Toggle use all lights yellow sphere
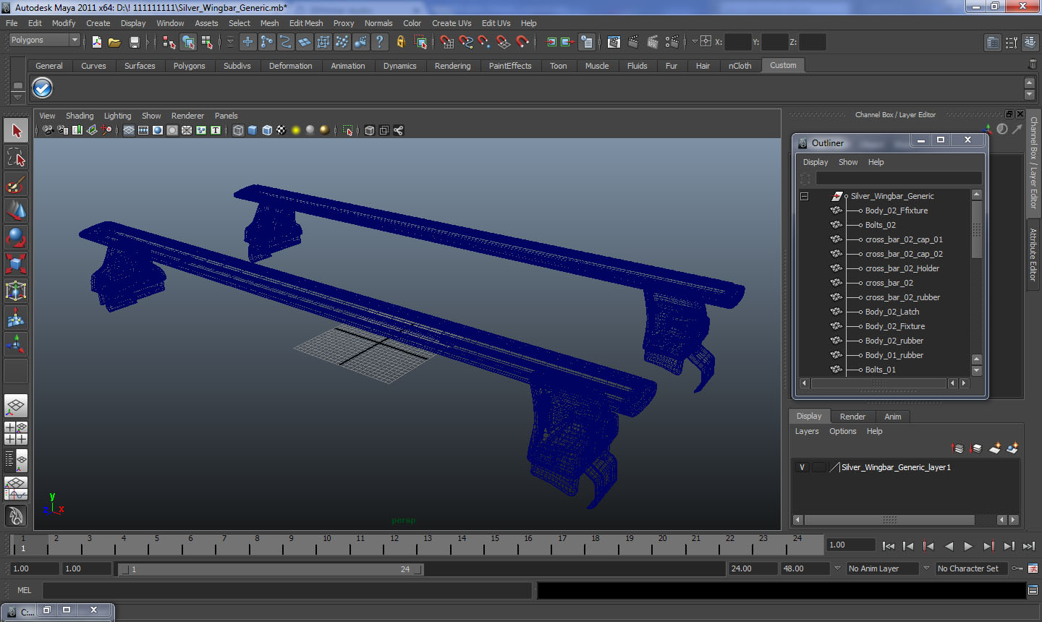The height and width of the screenshot is (622, 1042). coord(296,130)
